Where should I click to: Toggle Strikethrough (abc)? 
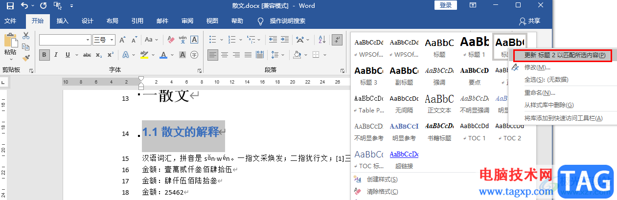coord(87,55)
